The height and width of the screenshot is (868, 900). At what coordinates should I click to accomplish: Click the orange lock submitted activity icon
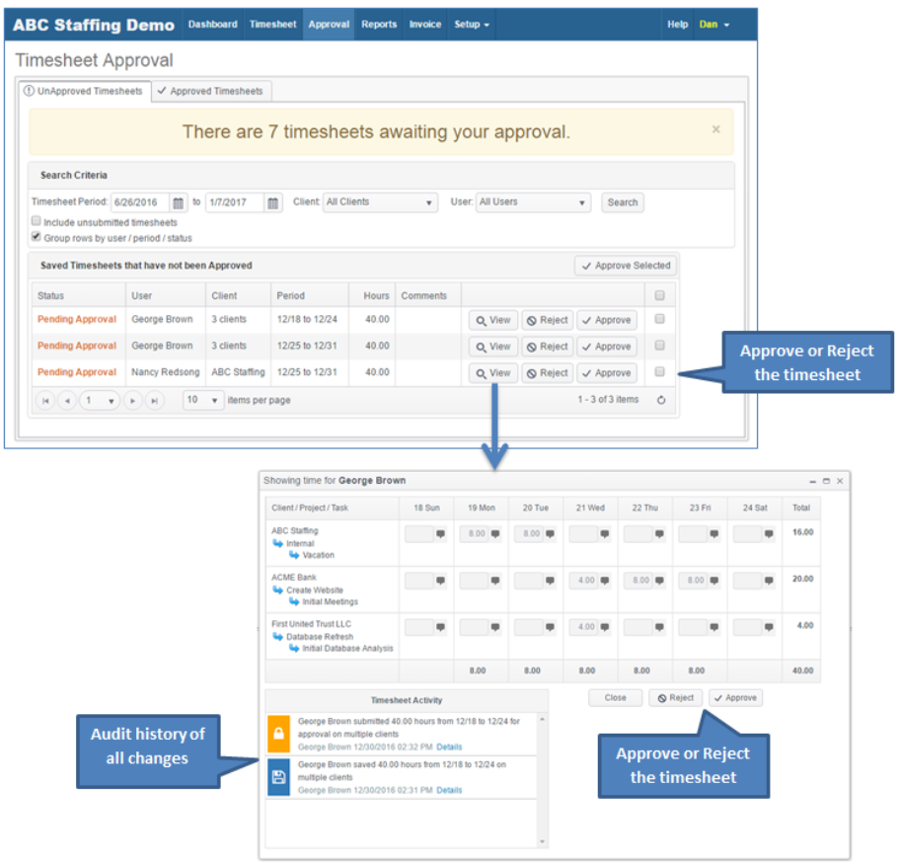click(278, 734)
